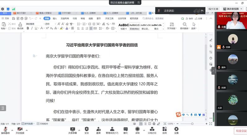Open the 页面布局 ribbon tab
The width and height of the screenshot is (247, 135).
click(65, 19)
